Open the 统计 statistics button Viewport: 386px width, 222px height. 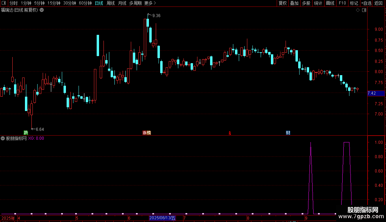tap(318, 3)
